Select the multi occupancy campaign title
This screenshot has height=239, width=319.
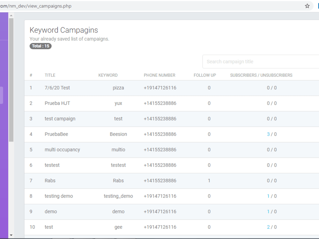62,149
